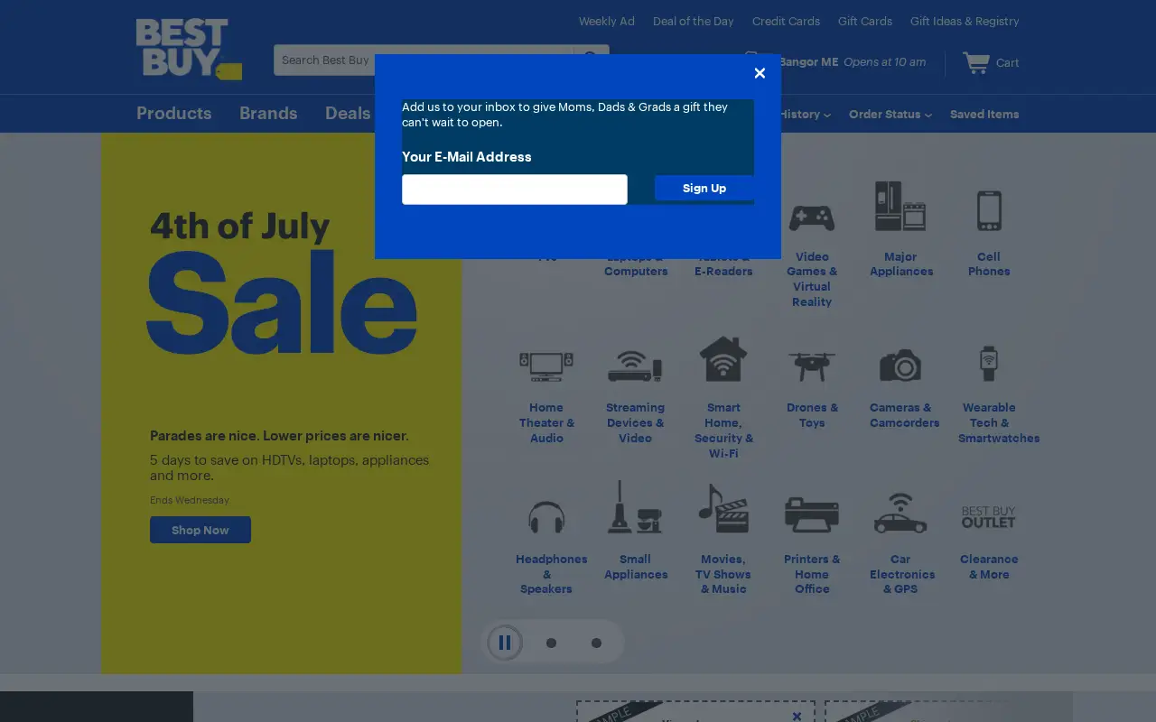Image resolution: width=1156 pixels, height=722 pixels.
Task: Open the Best Buy Outlet Clearance icon
Action: pos(989,517)
